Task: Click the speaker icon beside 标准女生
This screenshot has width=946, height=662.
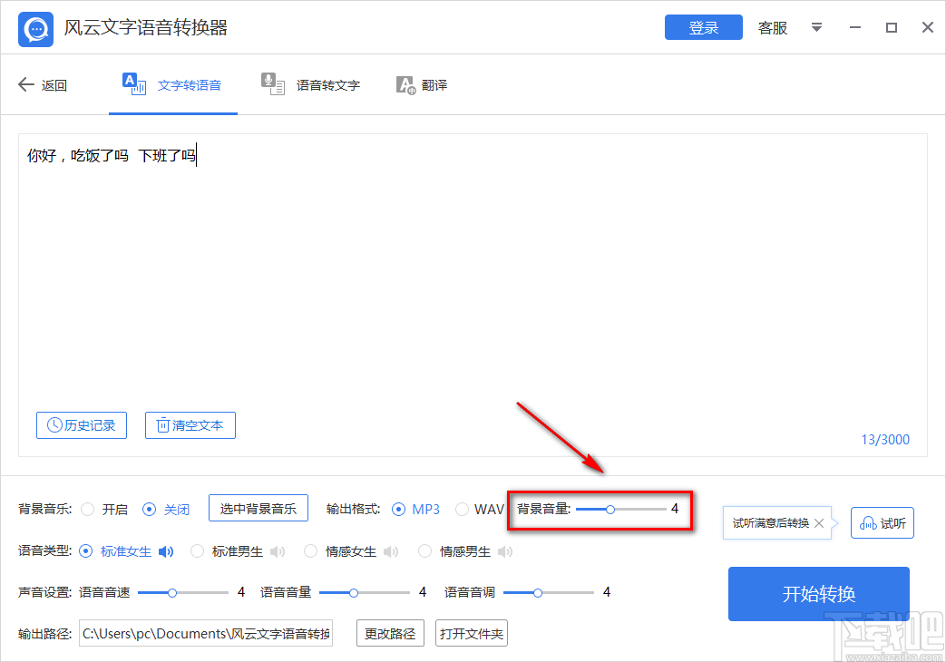Action: pos(166,550)
